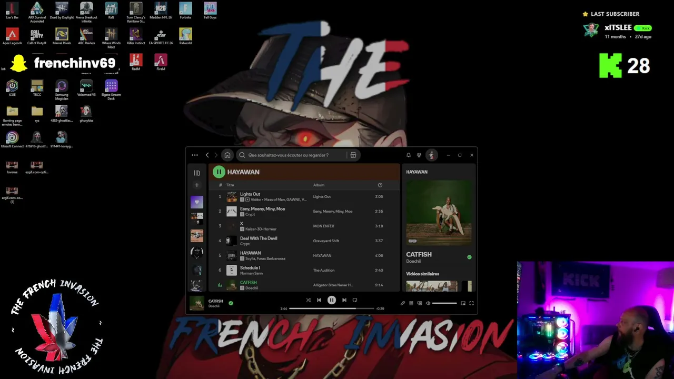Open the Fall Guys shortcut
674x379 pixels.
coord(210,11)
